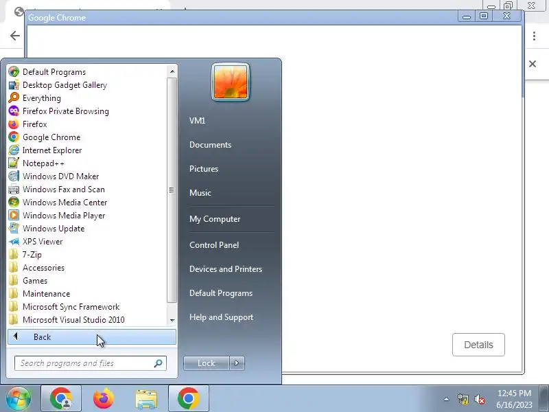This screenshot has height=412, width=549.
Task: Open Chrome three-dot menu in background window
Action: pyautogui.click(x=534, y=36)
